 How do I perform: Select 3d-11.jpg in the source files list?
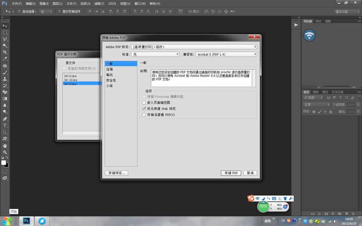71,76
